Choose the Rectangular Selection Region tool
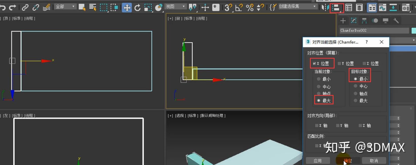The height and width of the screenshot is (165, 416). pyautogui.click(x=103, y=8)
